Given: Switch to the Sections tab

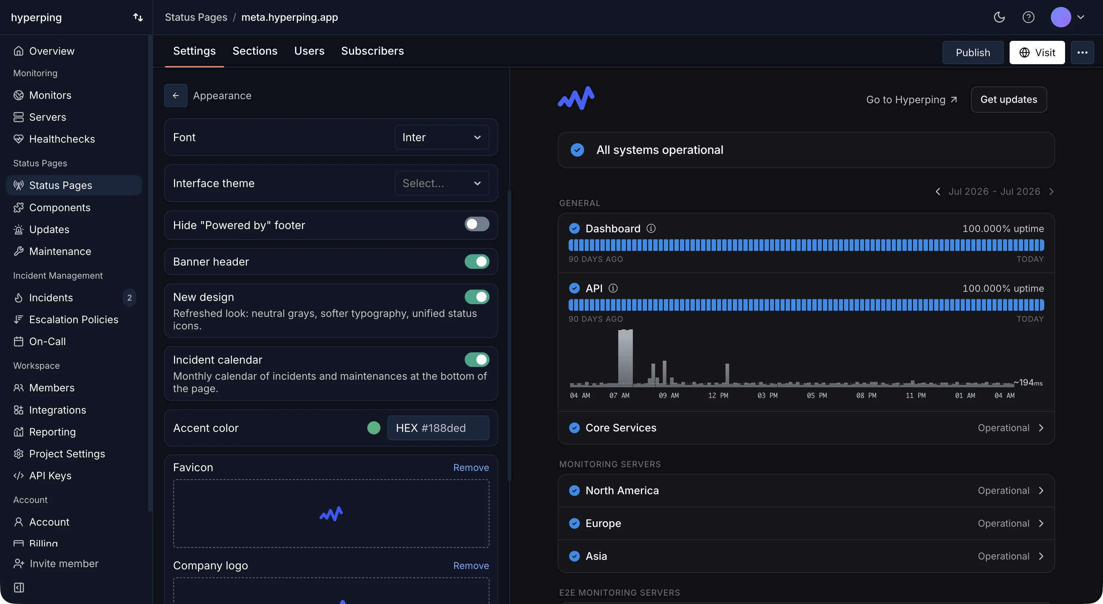Looking at the screenshot, I should [255, 51].
